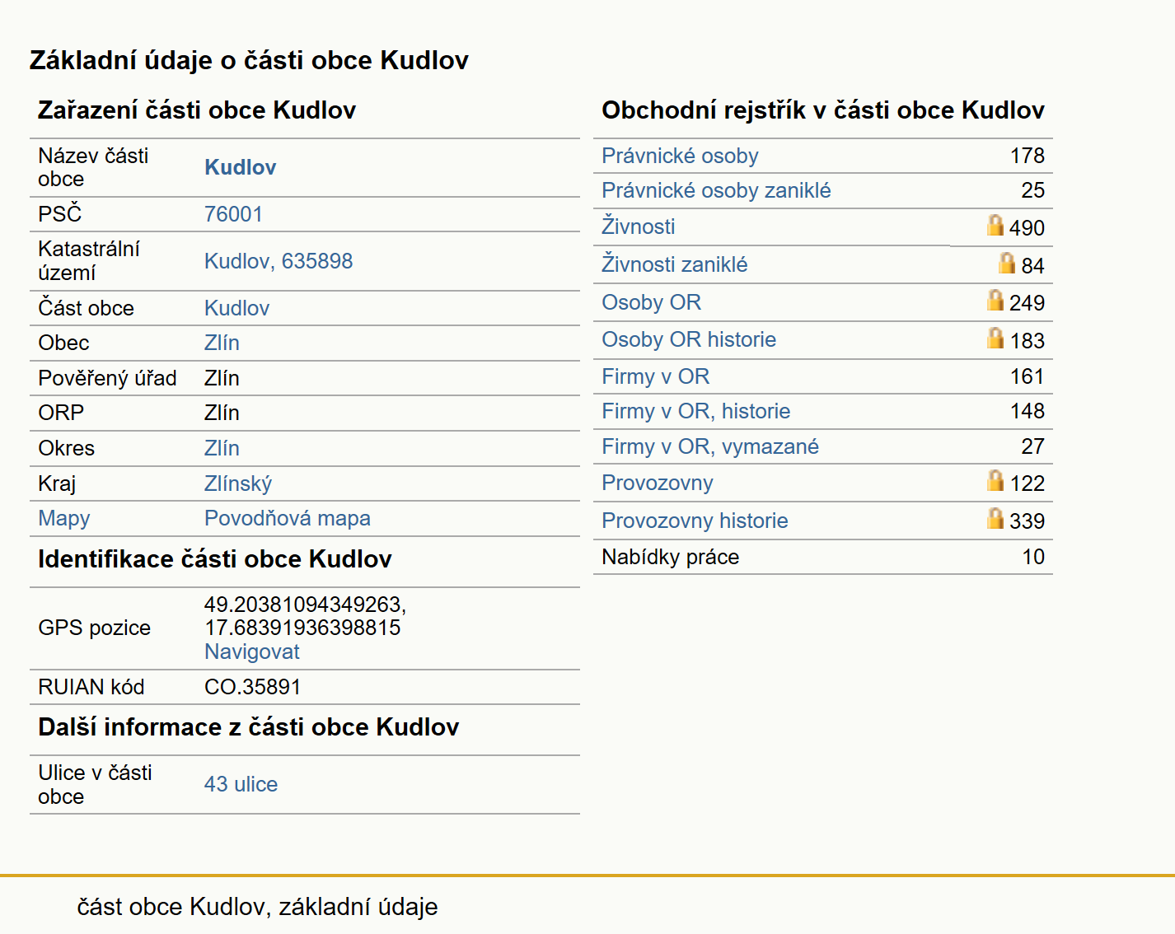This screenshot has height=934, width=1175.
Task: Click the lock icon next to Živnosti
Action: 995,225
